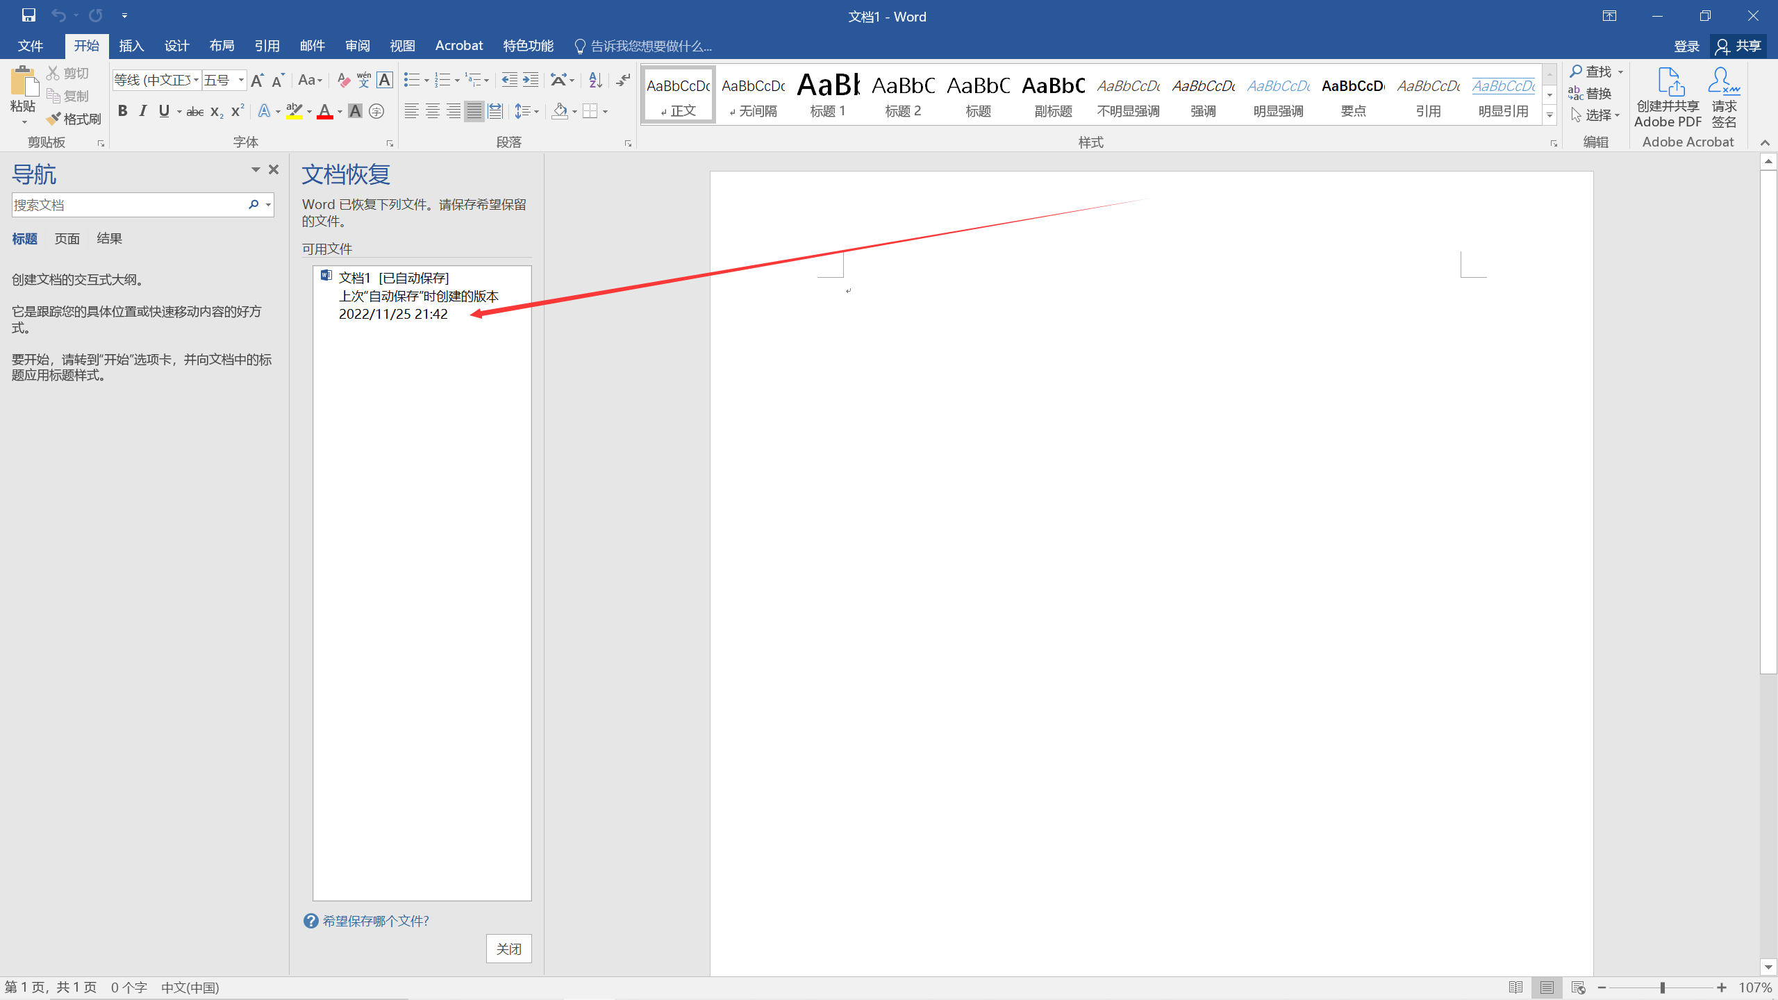Click the character border icon
Image resolution: width=1778 pixels, height=1000 pixels.
tap(385, 81)
